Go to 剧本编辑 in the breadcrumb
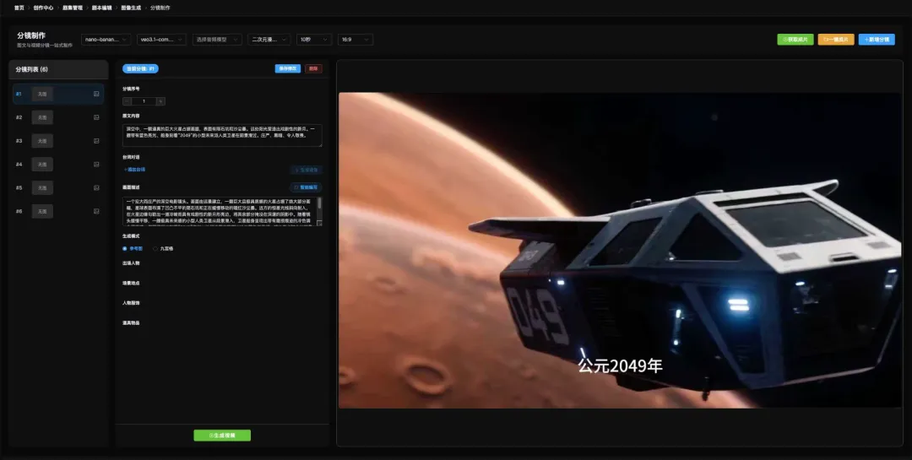Screen dimensions: 912x460 pyautogui.click(x=102, y=8)
